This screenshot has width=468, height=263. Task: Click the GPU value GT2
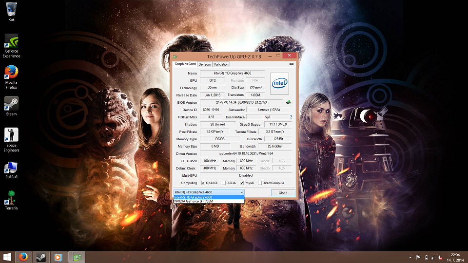point(212,80)
